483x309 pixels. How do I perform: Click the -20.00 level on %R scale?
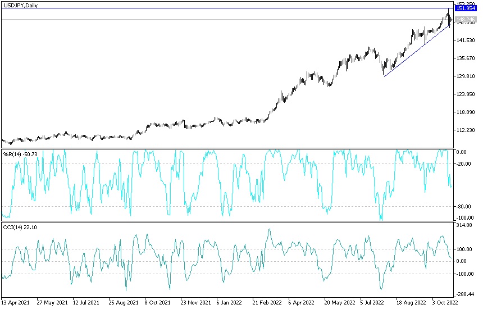point(464,164)
